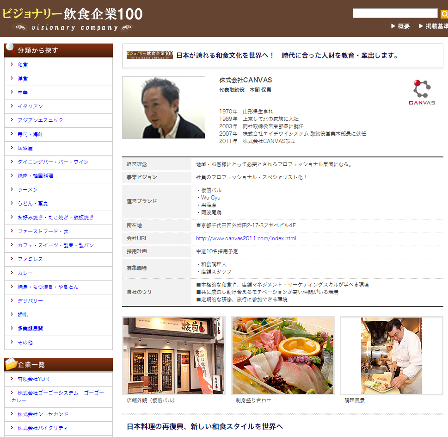The image size is (448, 437).
Task: Open the 掲載基準 menu link
Action: (433, 26)
